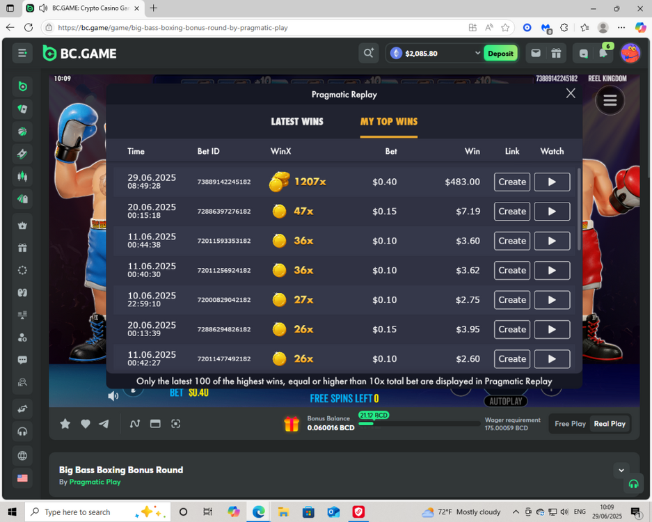Watch replay of the 47x win
Viewport: 652px width, 522px height.
pos(552,212)
